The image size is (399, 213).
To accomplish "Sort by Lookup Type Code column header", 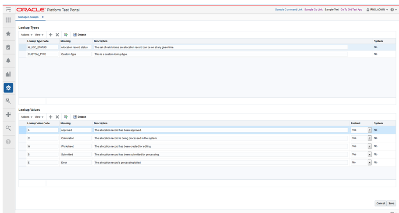I will pyautogui.click(x=38, y=41).
